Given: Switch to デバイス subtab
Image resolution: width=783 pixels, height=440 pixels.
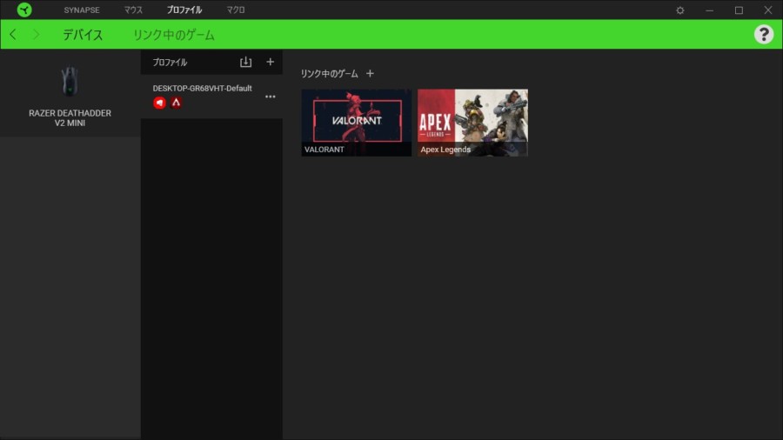Looking at the screenshot, I should [x=83, y=35].
